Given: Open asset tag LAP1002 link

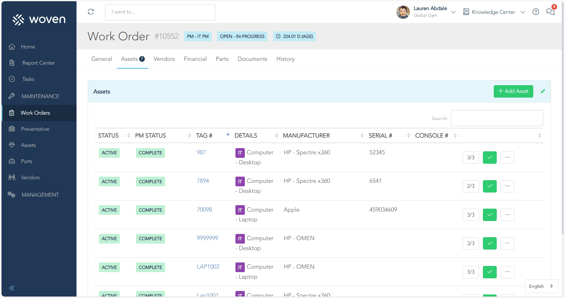Looking at the screenshot, I should pyautogui.click(x=208, y=267).
